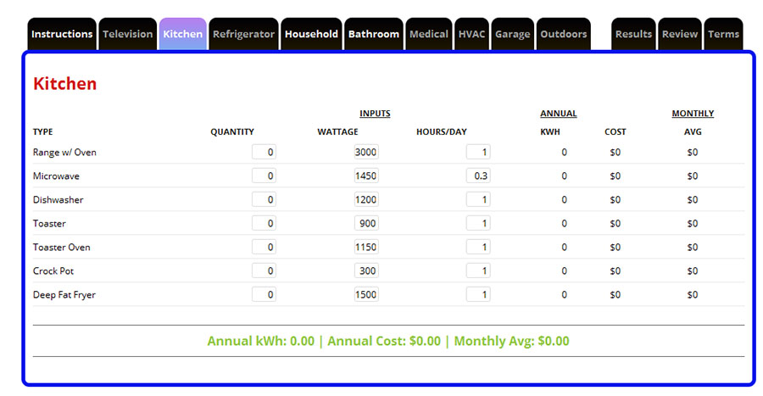
Task: Go to the Household tab
Action: tap(311, 34)
